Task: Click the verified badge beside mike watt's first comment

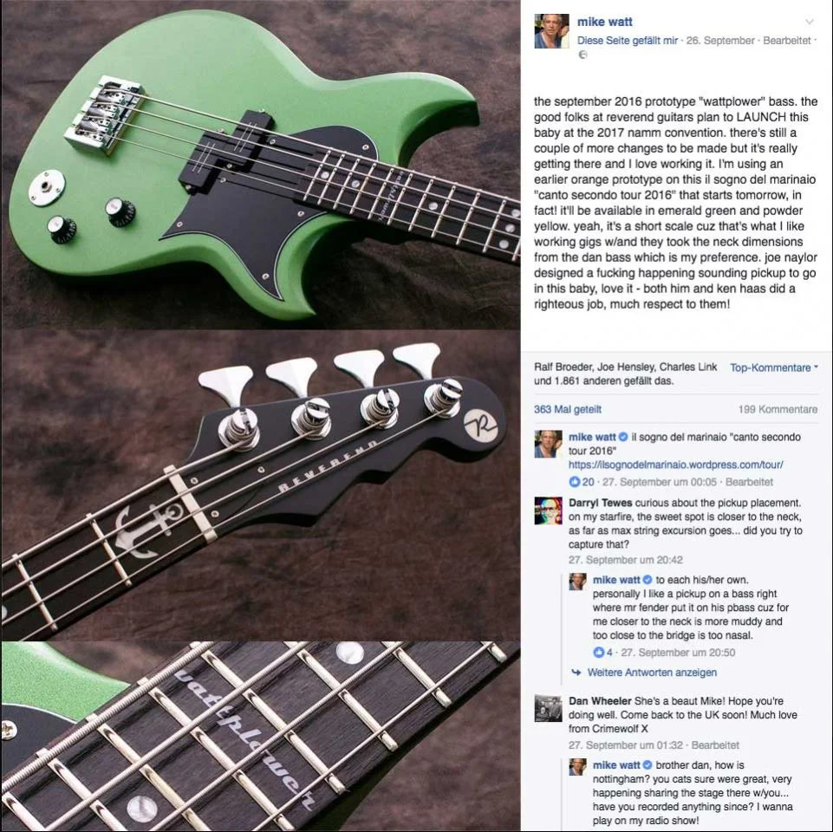Action: click(x=624, y=437)
